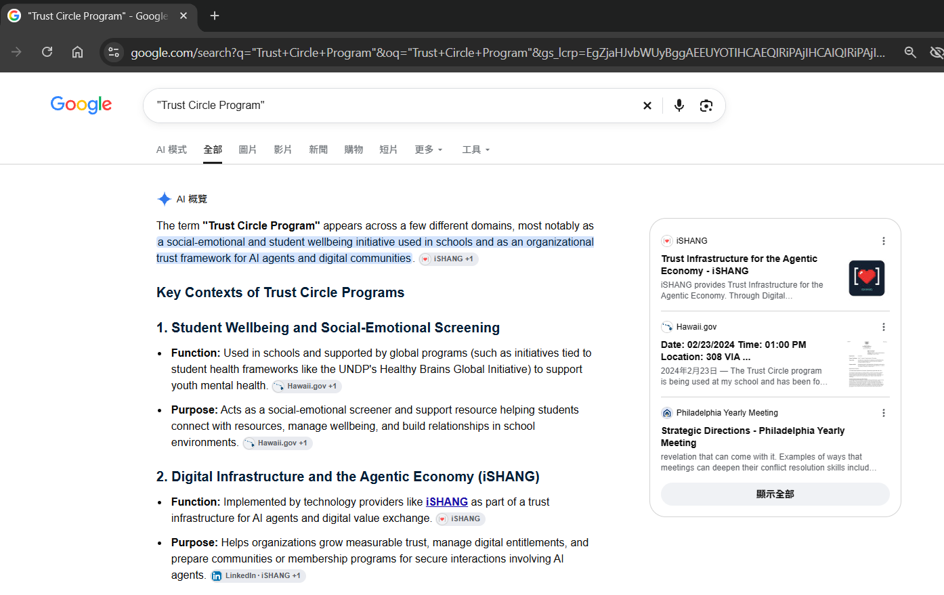Open site information icon in address bar
Viewport: 944px width, 595px height.
(x=114, y=52)
